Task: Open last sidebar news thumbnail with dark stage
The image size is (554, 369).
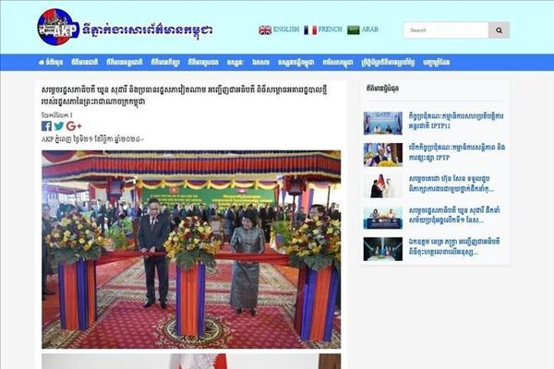Action: click(x=383, y=249)
